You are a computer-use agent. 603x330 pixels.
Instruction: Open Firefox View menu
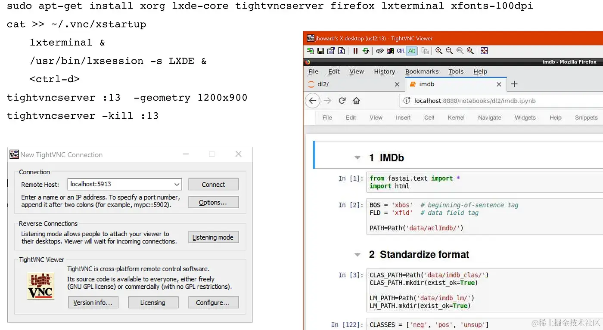pos(357,71)
